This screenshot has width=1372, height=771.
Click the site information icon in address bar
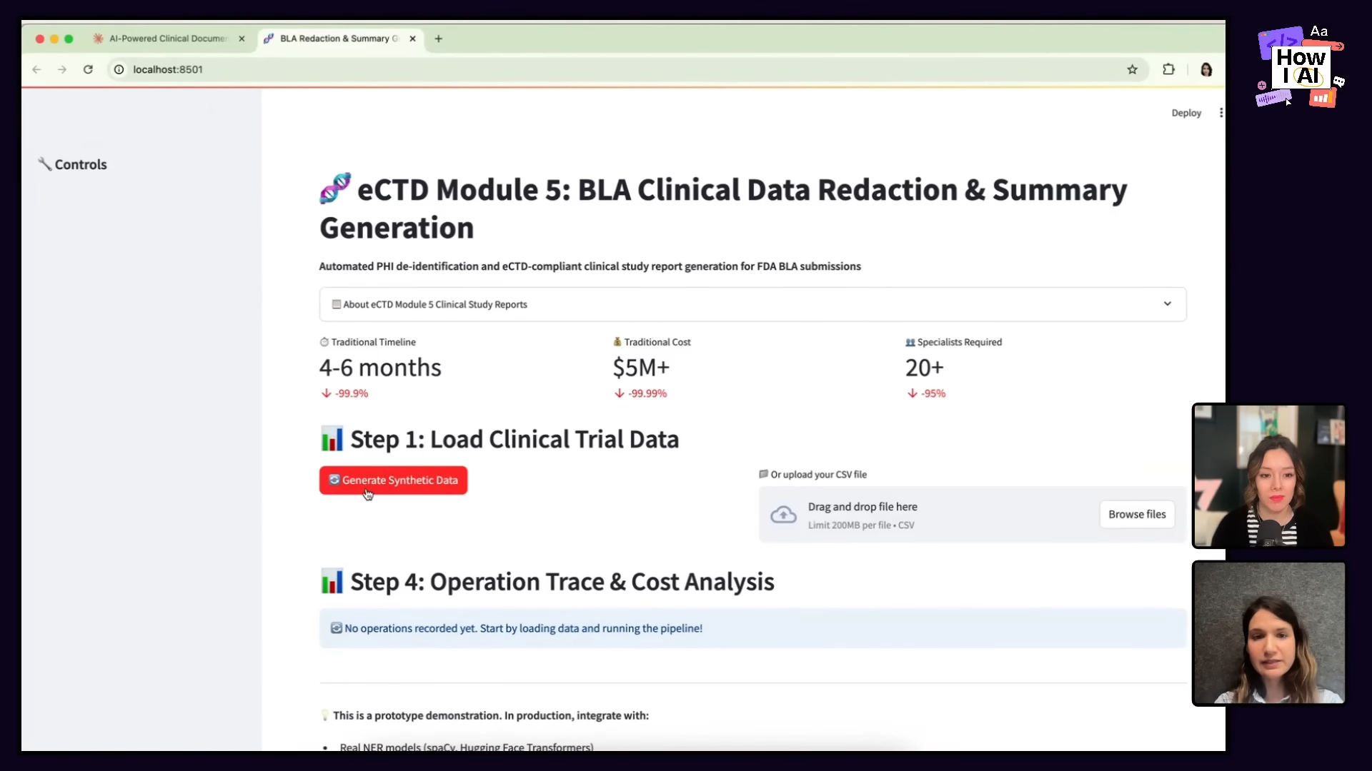coord(119,69)
